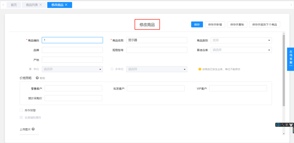
Task: Toggle the 设置辅助属性 checkbox
Action: (21, 118)
